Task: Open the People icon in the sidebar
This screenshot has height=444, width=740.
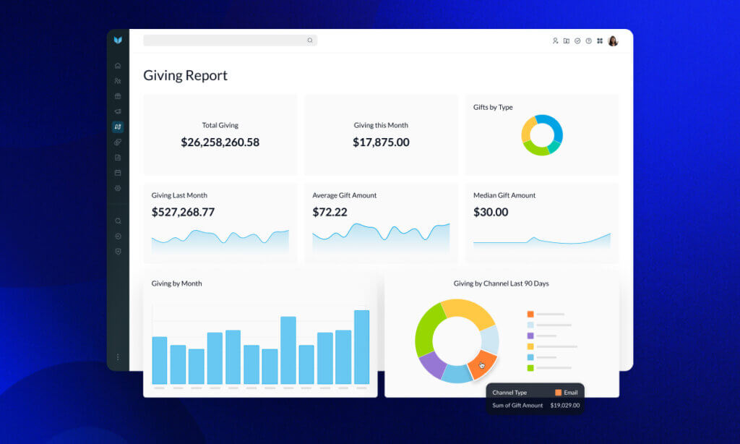Action: point(118,80)
